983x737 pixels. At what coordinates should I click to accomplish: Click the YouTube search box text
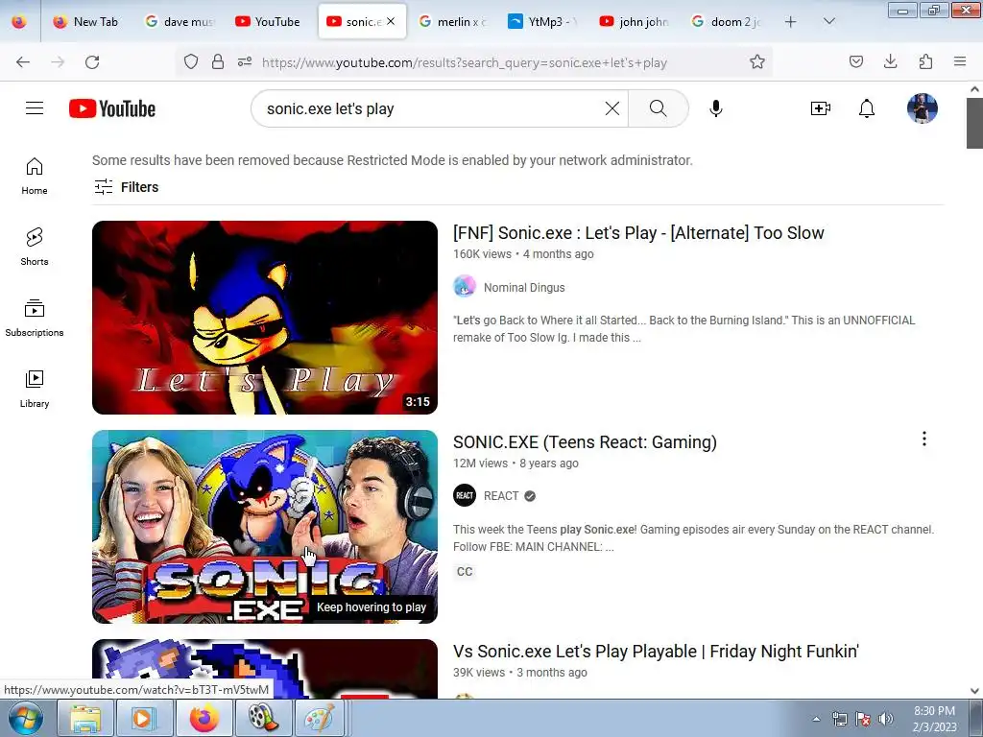pos(330,108)
